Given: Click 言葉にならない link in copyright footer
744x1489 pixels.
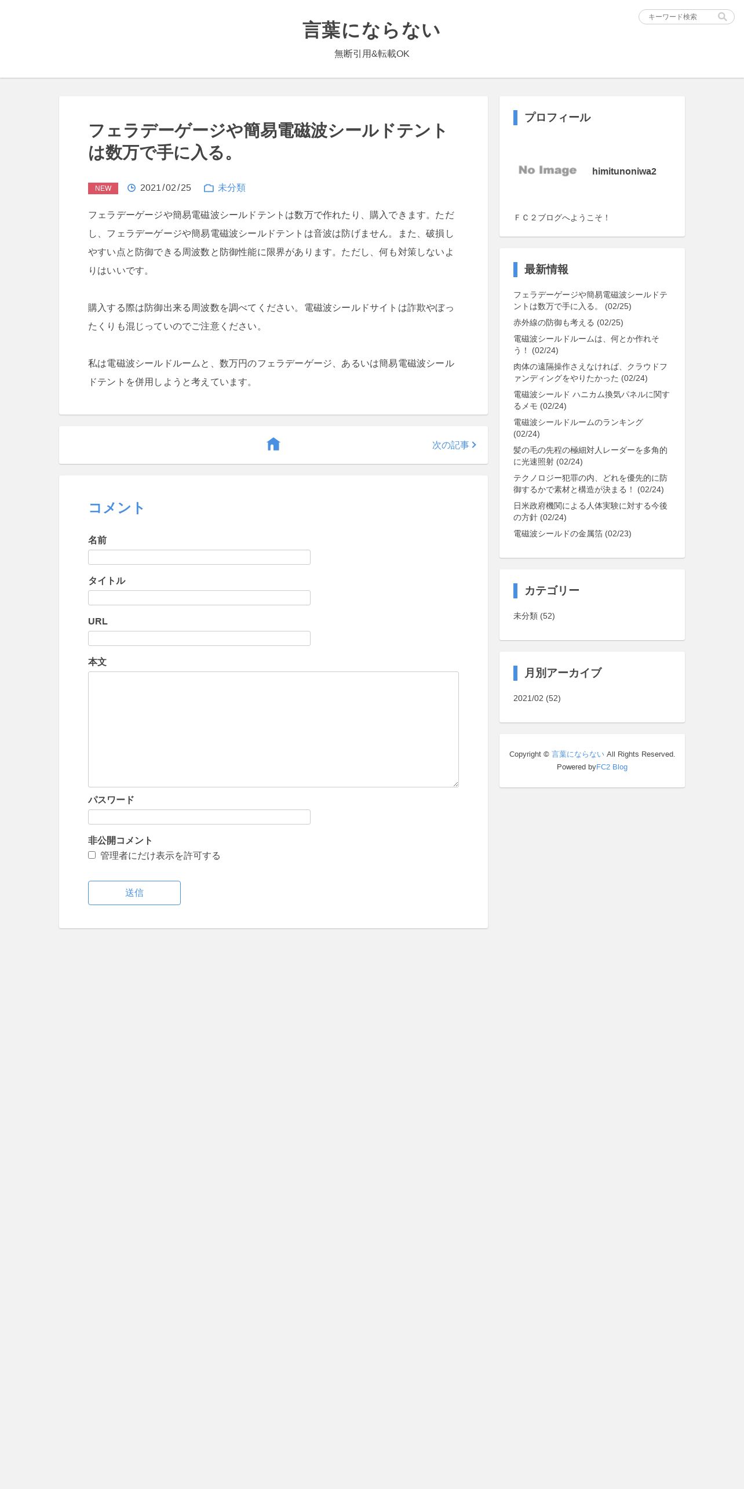Looking at the screenshot, I should (578, 754).
